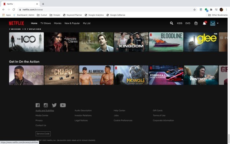This screenshot has width=230, height=144.
Task: Open Contact Us footer link
Action: [41, 126]
